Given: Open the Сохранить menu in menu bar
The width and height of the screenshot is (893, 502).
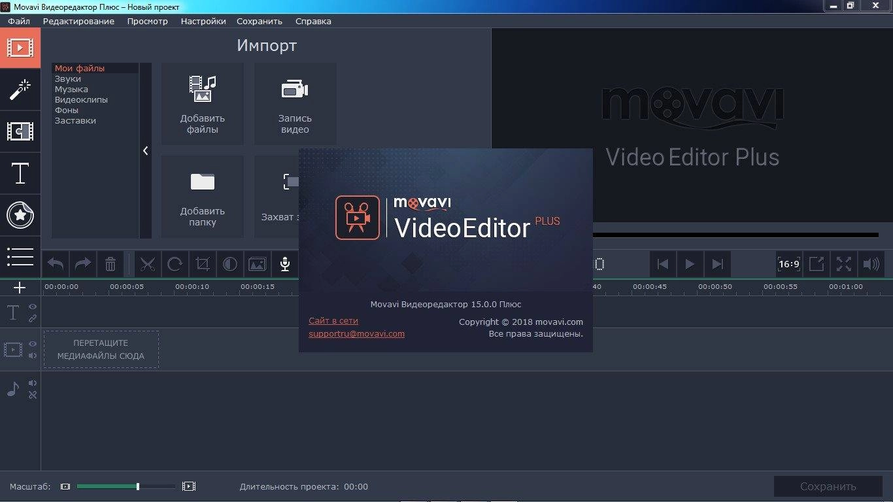Looking at the screenshot, I should [x=260, y=21].
